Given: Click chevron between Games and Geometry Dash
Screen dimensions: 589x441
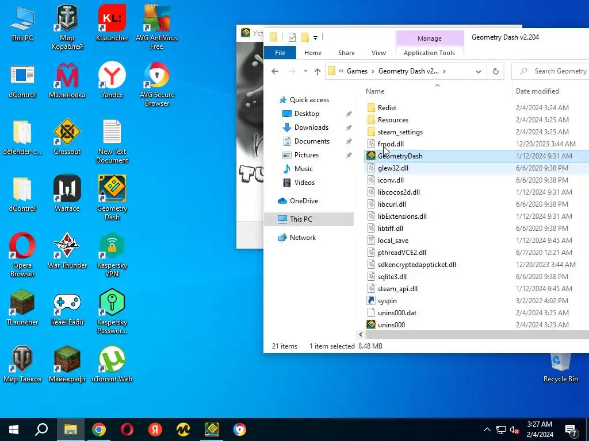Looking at the screenshot, I should pyautogui.click(x=373, y=71).
